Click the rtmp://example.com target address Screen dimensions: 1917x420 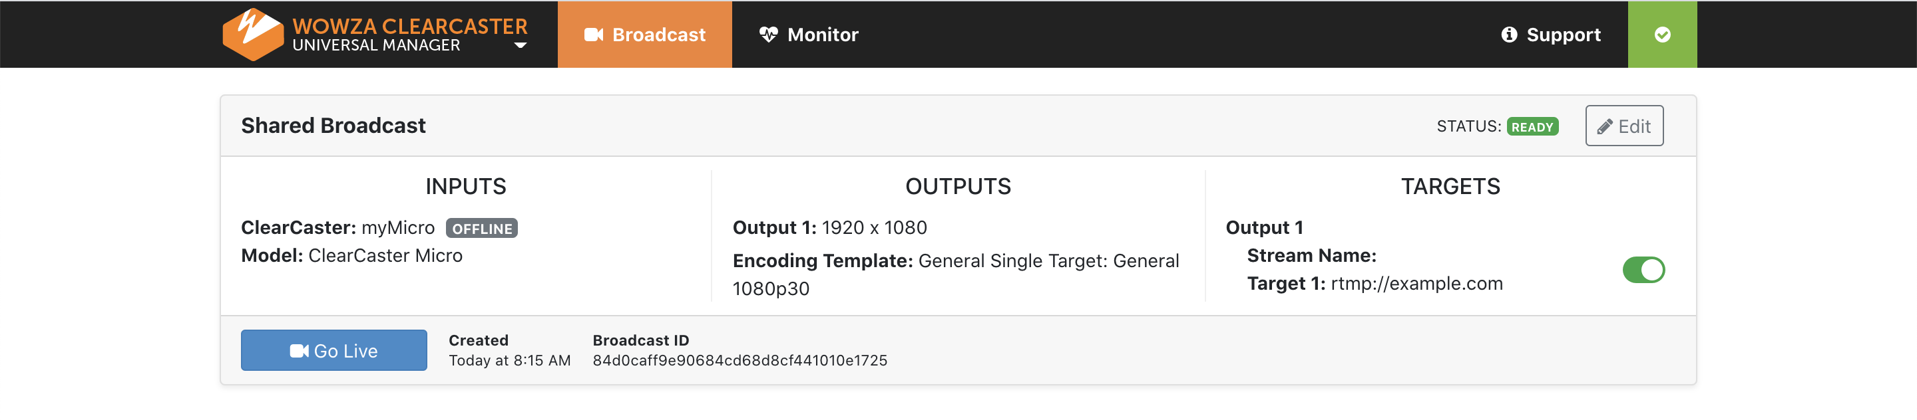tap(1416, 284)
